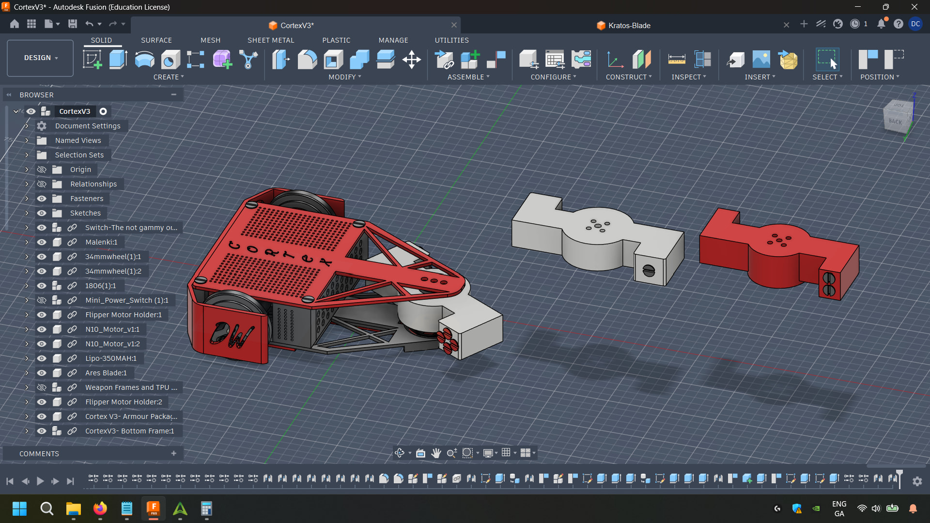Click the New Component icon in Assemble

(x=470, y=60)
